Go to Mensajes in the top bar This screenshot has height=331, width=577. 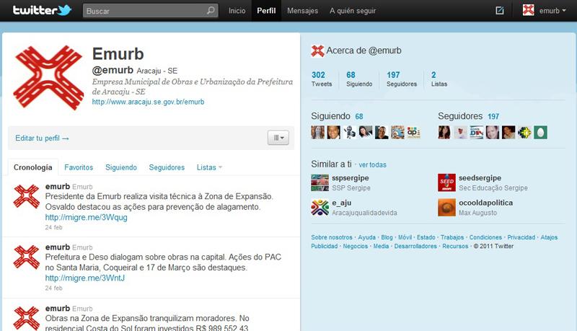(302, 11)
